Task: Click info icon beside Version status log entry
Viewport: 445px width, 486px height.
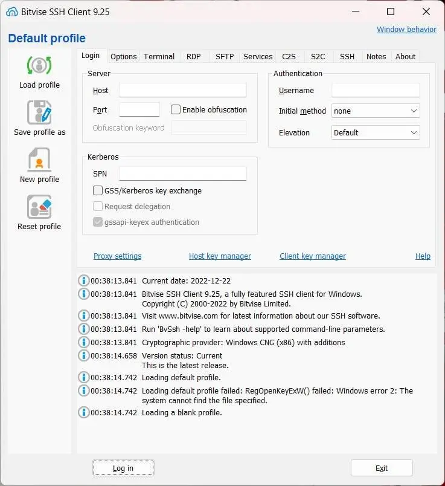Action: pos(83,355)
